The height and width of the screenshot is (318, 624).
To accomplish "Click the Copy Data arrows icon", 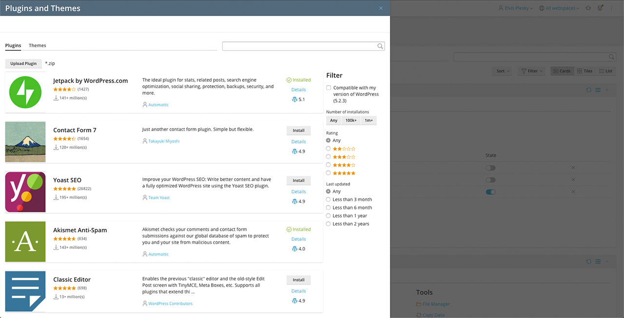I will (x=419, y=315).
